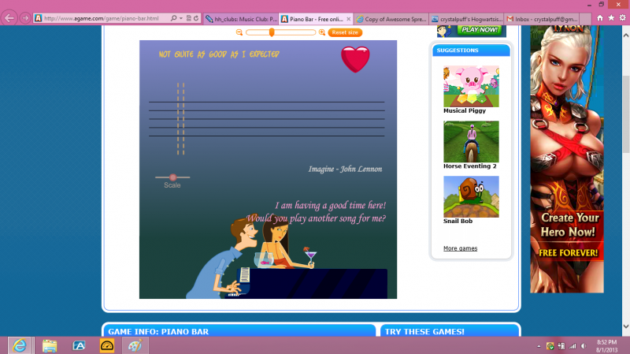This screenshot has width=630, height=354.
Task: Switch to Copy of Awesome Spre... tab
Action: pos(391,19)
